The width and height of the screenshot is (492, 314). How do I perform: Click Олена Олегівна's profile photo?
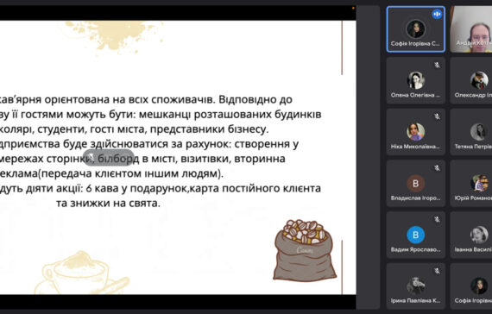coord(416,80)
